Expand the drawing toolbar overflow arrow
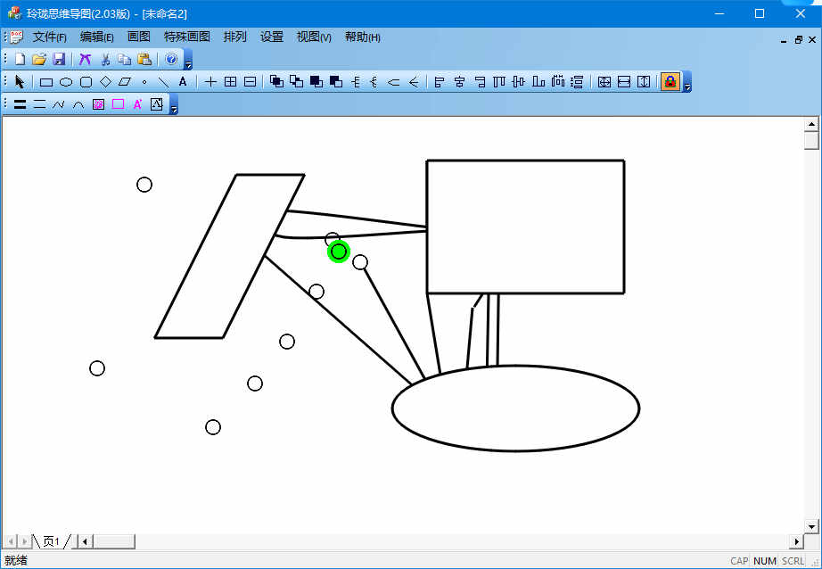The height and width of the screenshot is (569, 822). 686,84
